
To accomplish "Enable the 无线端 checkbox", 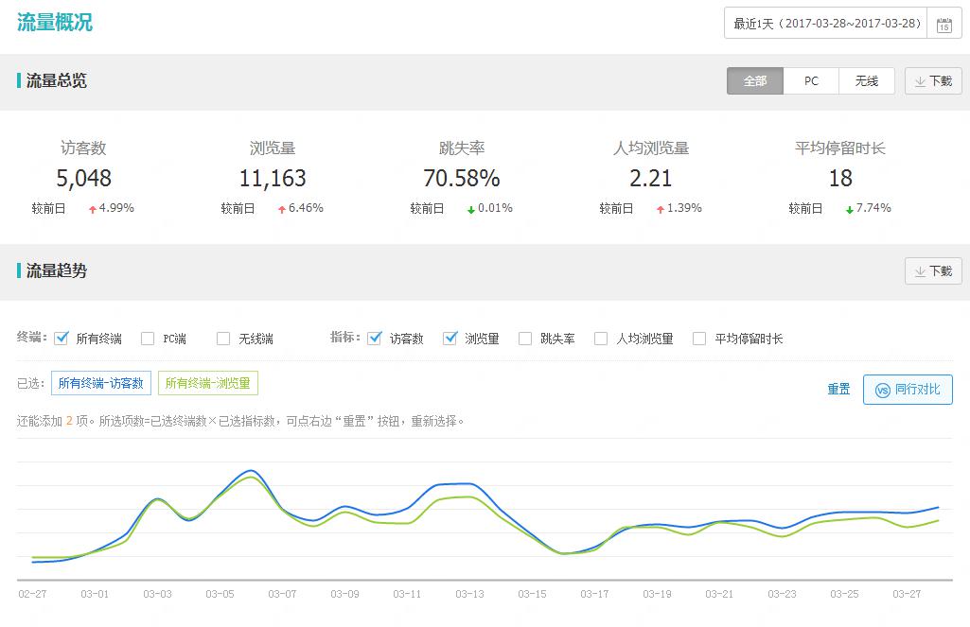I will pyautogui.click(x=223, y=339).
